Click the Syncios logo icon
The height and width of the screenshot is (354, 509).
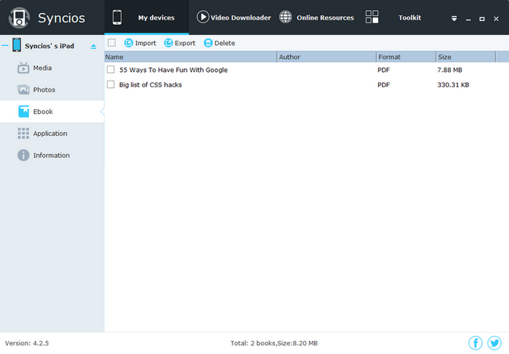pos(19,17)
